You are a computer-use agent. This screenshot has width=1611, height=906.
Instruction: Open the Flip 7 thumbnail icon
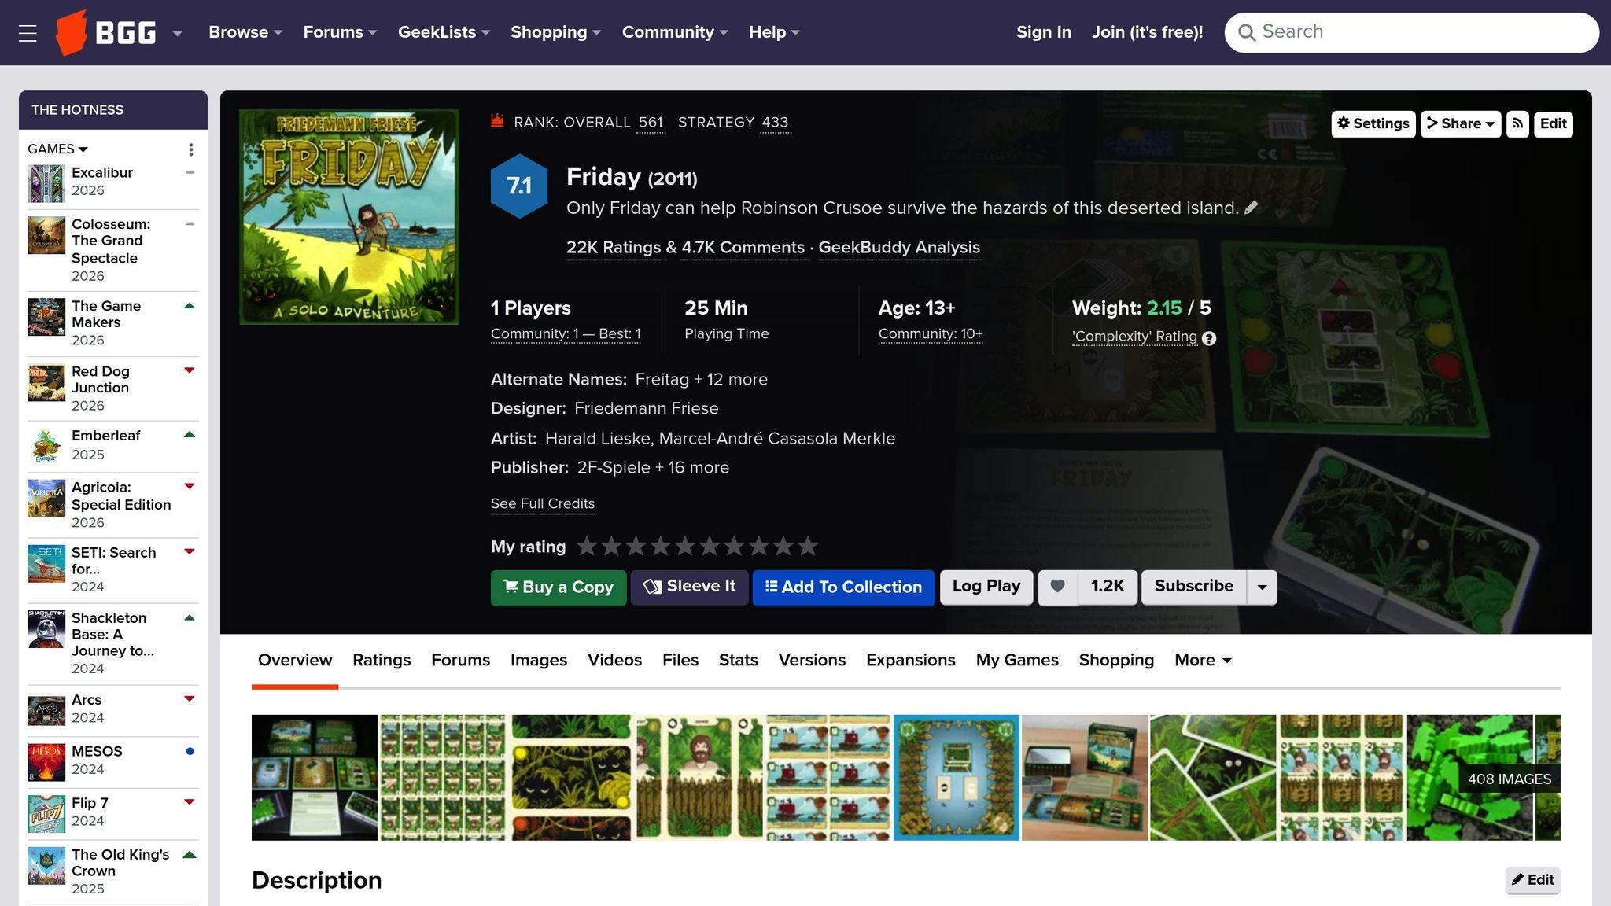tap(46, 814)
